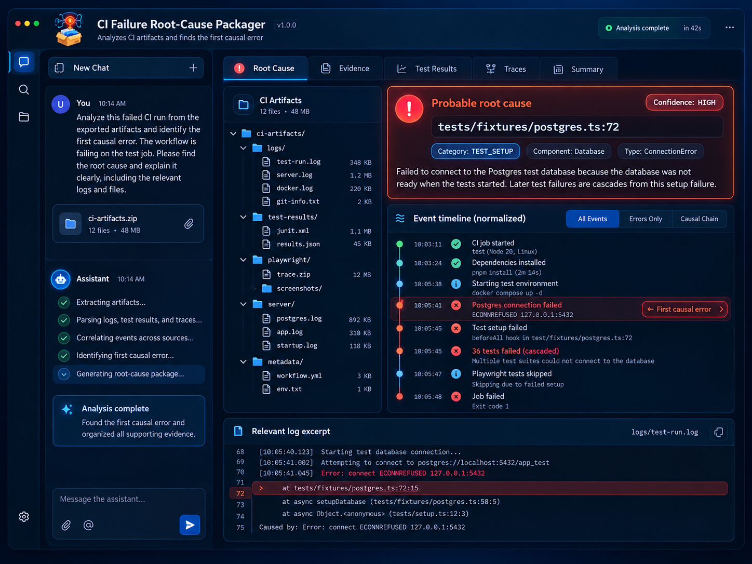This screenshot has height=564, width=752.
Task: Collapse the playwright/ folder
Action: (x=243, y=260)
